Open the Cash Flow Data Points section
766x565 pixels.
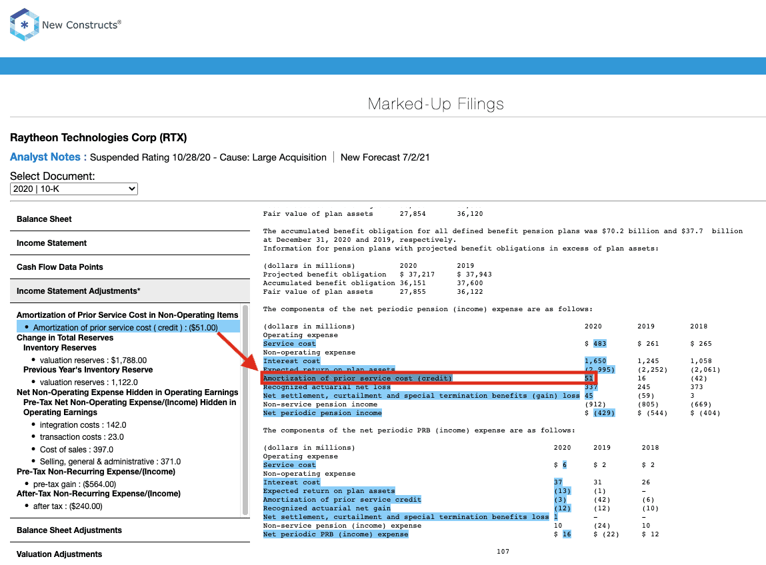click(x=130, y=267)
